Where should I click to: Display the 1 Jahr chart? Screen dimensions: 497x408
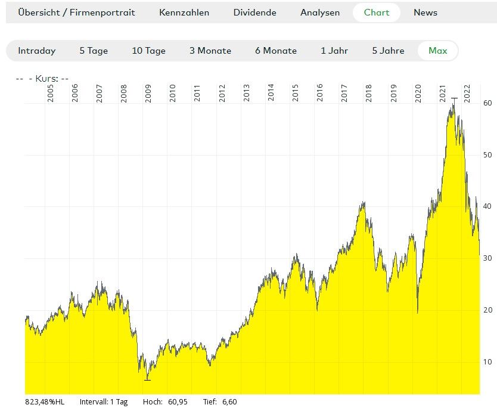pos(334,51)
